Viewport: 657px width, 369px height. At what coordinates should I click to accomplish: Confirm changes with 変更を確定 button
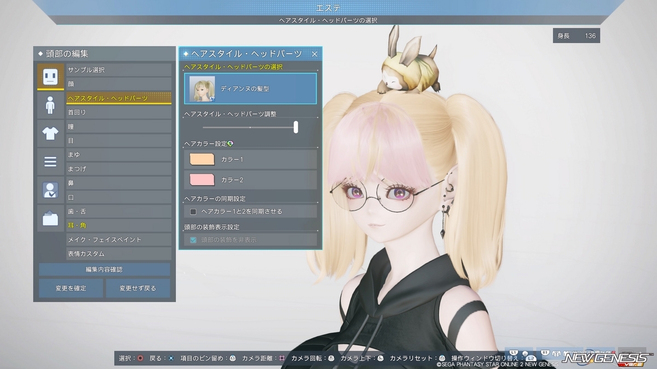[x=71, y=288]
